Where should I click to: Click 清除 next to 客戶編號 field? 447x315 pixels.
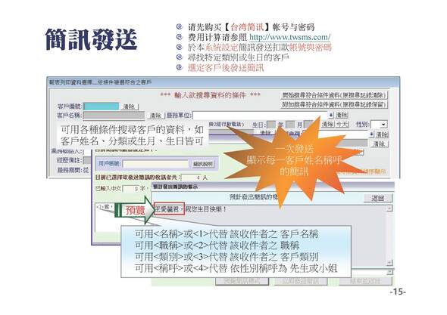[129, 107]
